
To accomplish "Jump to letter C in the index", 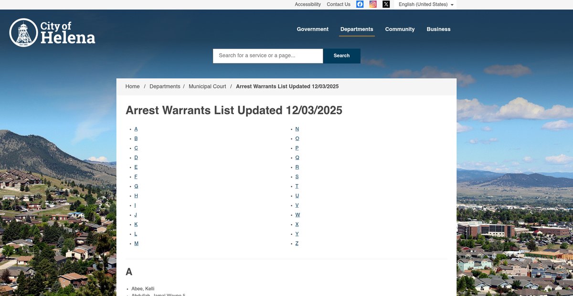I will [136, 148].
